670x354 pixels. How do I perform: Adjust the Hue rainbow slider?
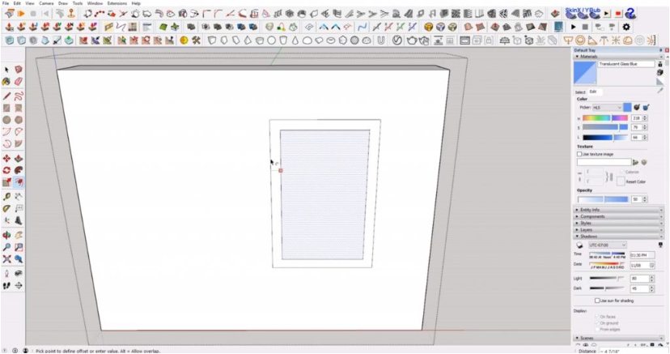click(x=605, y=118)
